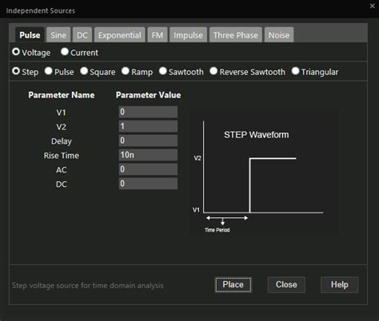Click the Parameter Name column header

(x=62, y=95)
